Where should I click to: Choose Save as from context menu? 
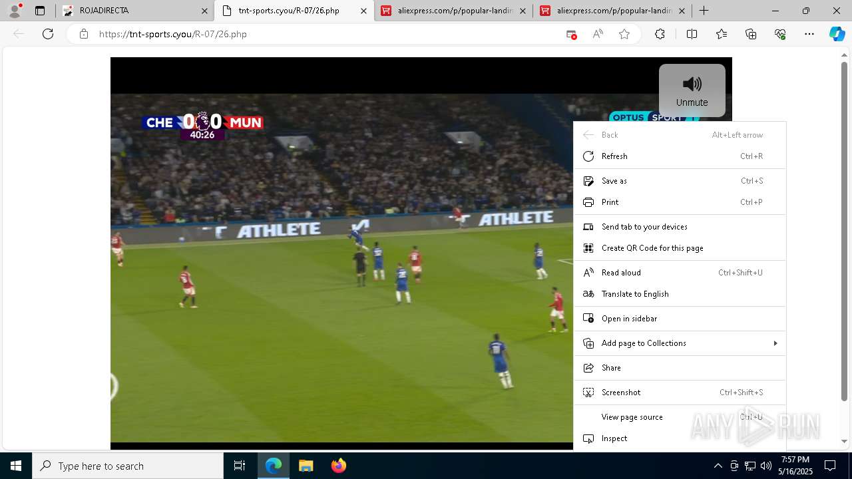coord(680,181)
